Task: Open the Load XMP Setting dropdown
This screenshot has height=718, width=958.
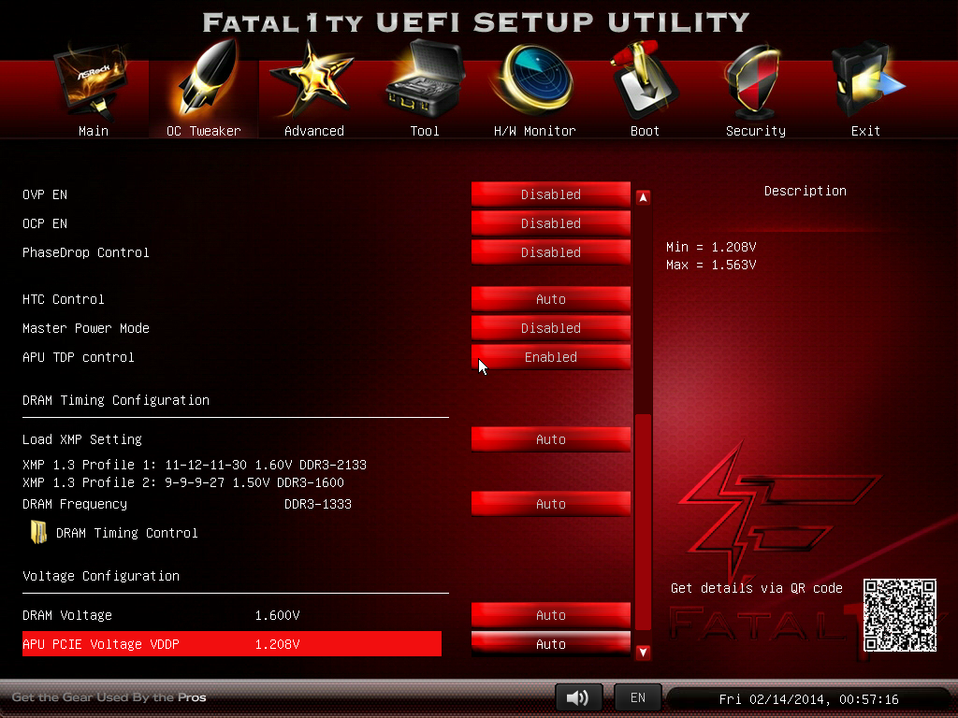Action: [x=550, y=439]
